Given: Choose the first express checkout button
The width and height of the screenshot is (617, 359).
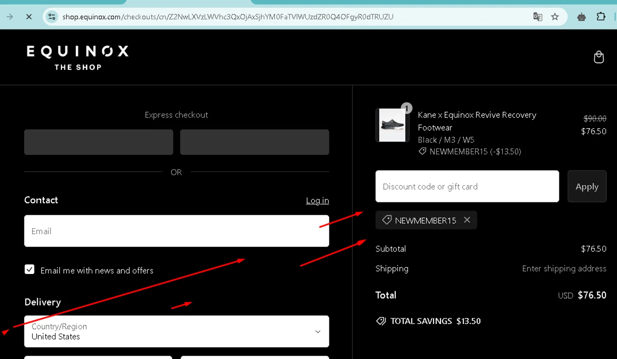Looking at the screenshot, I should (99, 142).
